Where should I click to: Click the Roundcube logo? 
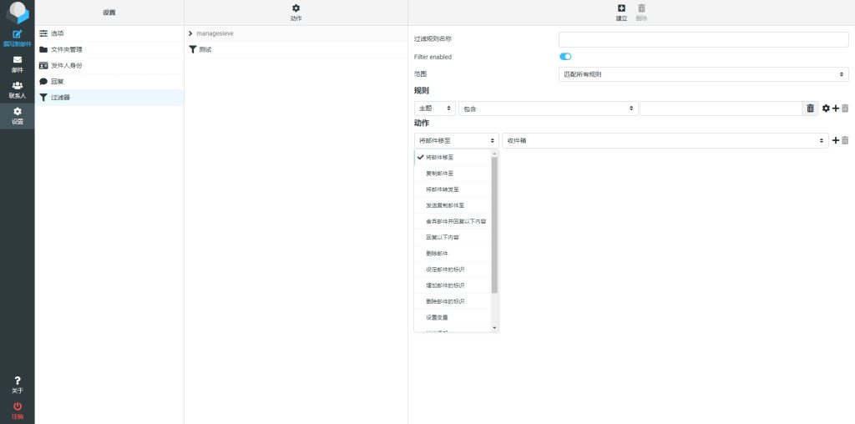pyautogui.click(x=18, y=13)
